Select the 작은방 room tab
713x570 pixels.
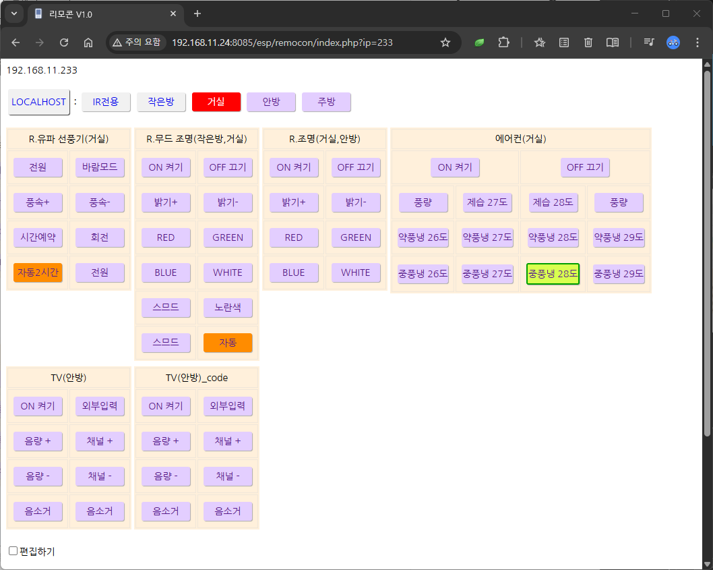(161, 102)
